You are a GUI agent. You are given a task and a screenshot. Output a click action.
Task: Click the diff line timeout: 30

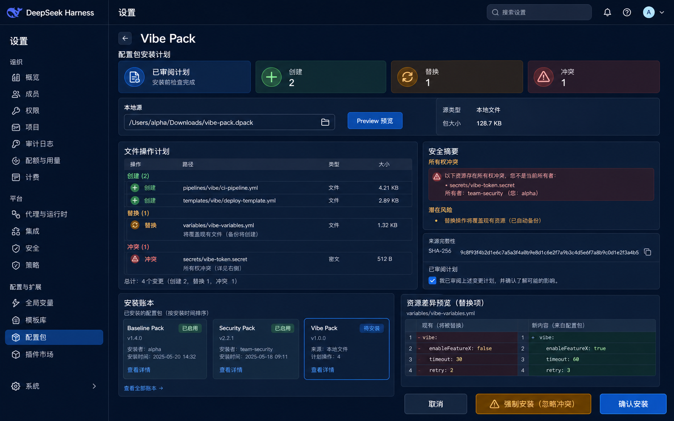pos(445,359)
